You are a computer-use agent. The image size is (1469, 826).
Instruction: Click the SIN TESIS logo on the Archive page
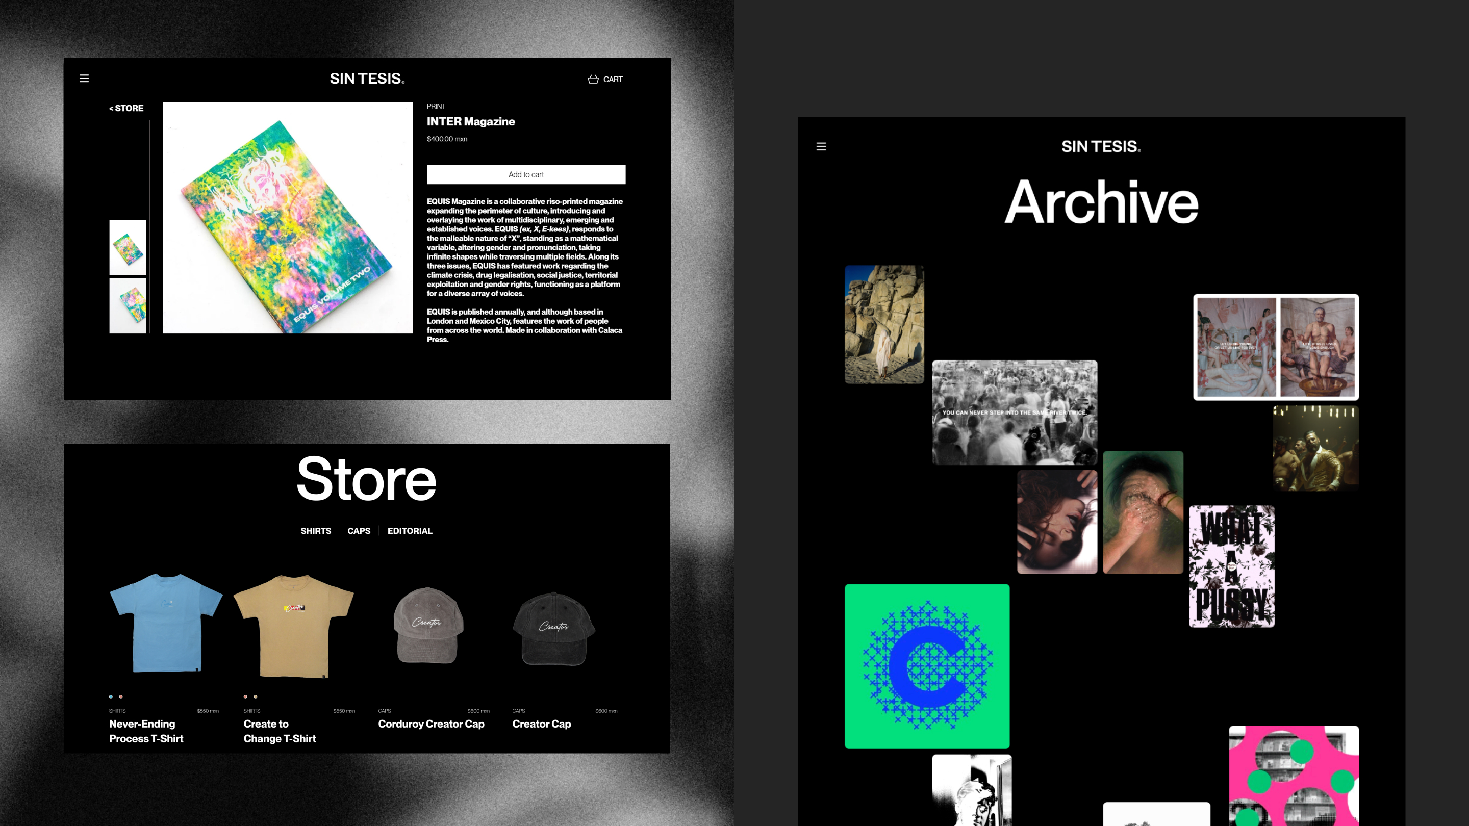click(x=1101, y=146)
